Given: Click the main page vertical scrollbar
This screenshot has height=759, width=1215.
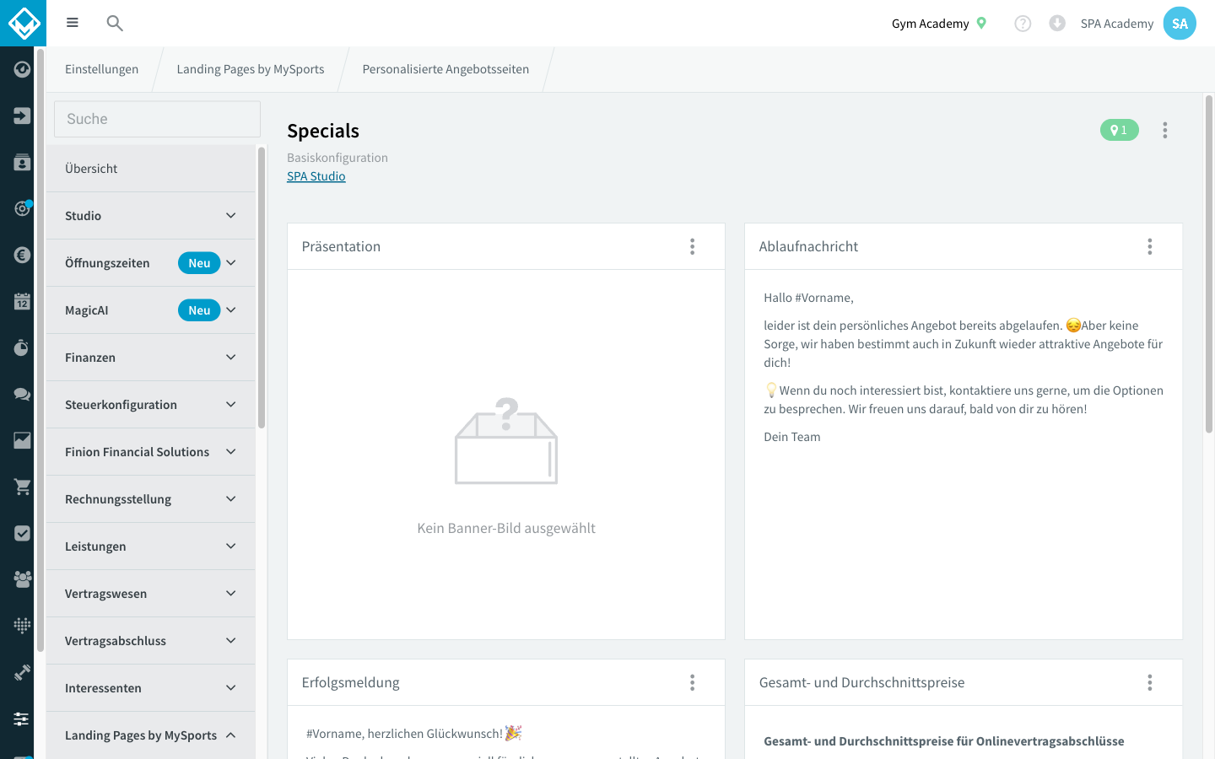Looking at the screenshot, I should (x=1209, y=264).
